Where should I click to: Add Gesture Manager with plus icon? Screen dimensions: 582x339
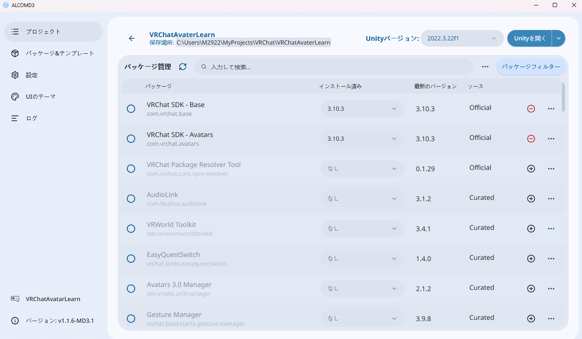coord(531,319)
